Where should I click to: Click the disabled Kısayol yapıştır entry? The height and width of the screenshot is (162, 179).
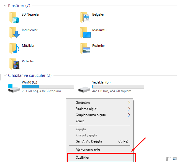(x=99, y=135)
